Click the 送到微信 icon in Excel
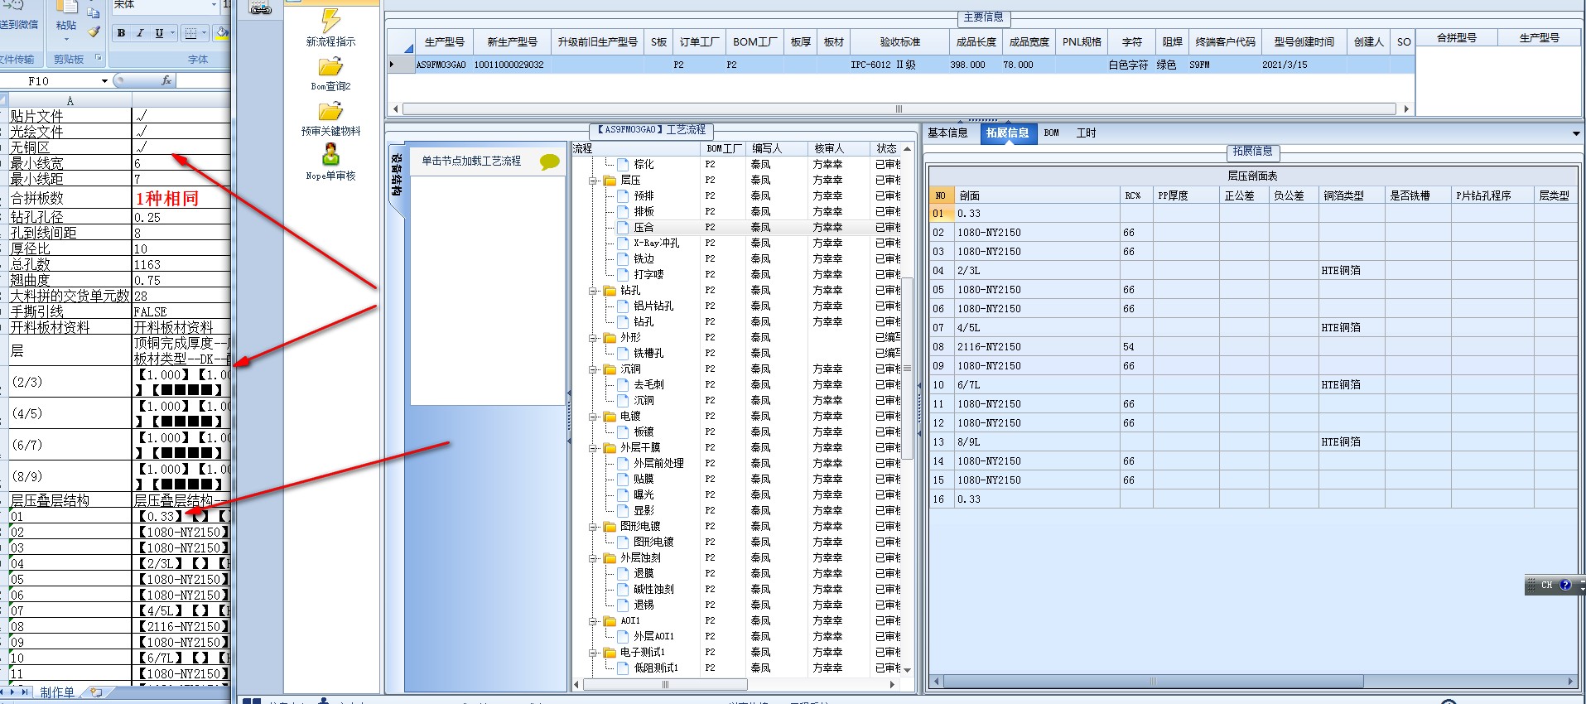The width and height of the screenshot is (1586, 704). [20, 7]
